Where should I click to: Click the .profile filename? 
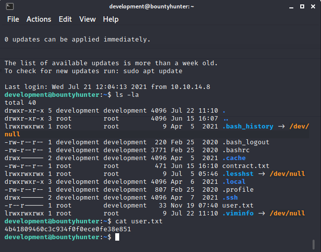238,190
